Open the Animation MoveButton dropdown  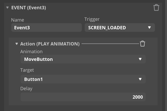[x=83, y=59]
